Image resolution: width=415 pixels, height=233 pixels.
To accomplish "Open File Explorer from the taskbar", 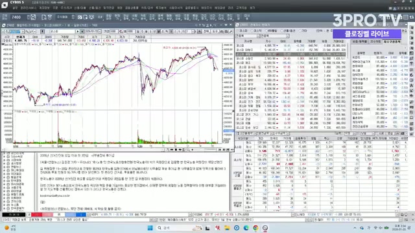I will pos(227,228).
